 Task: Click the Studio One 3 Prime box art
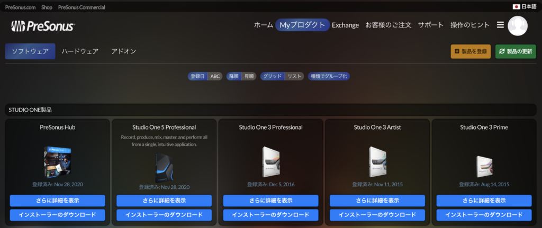[x=484, y=164]
